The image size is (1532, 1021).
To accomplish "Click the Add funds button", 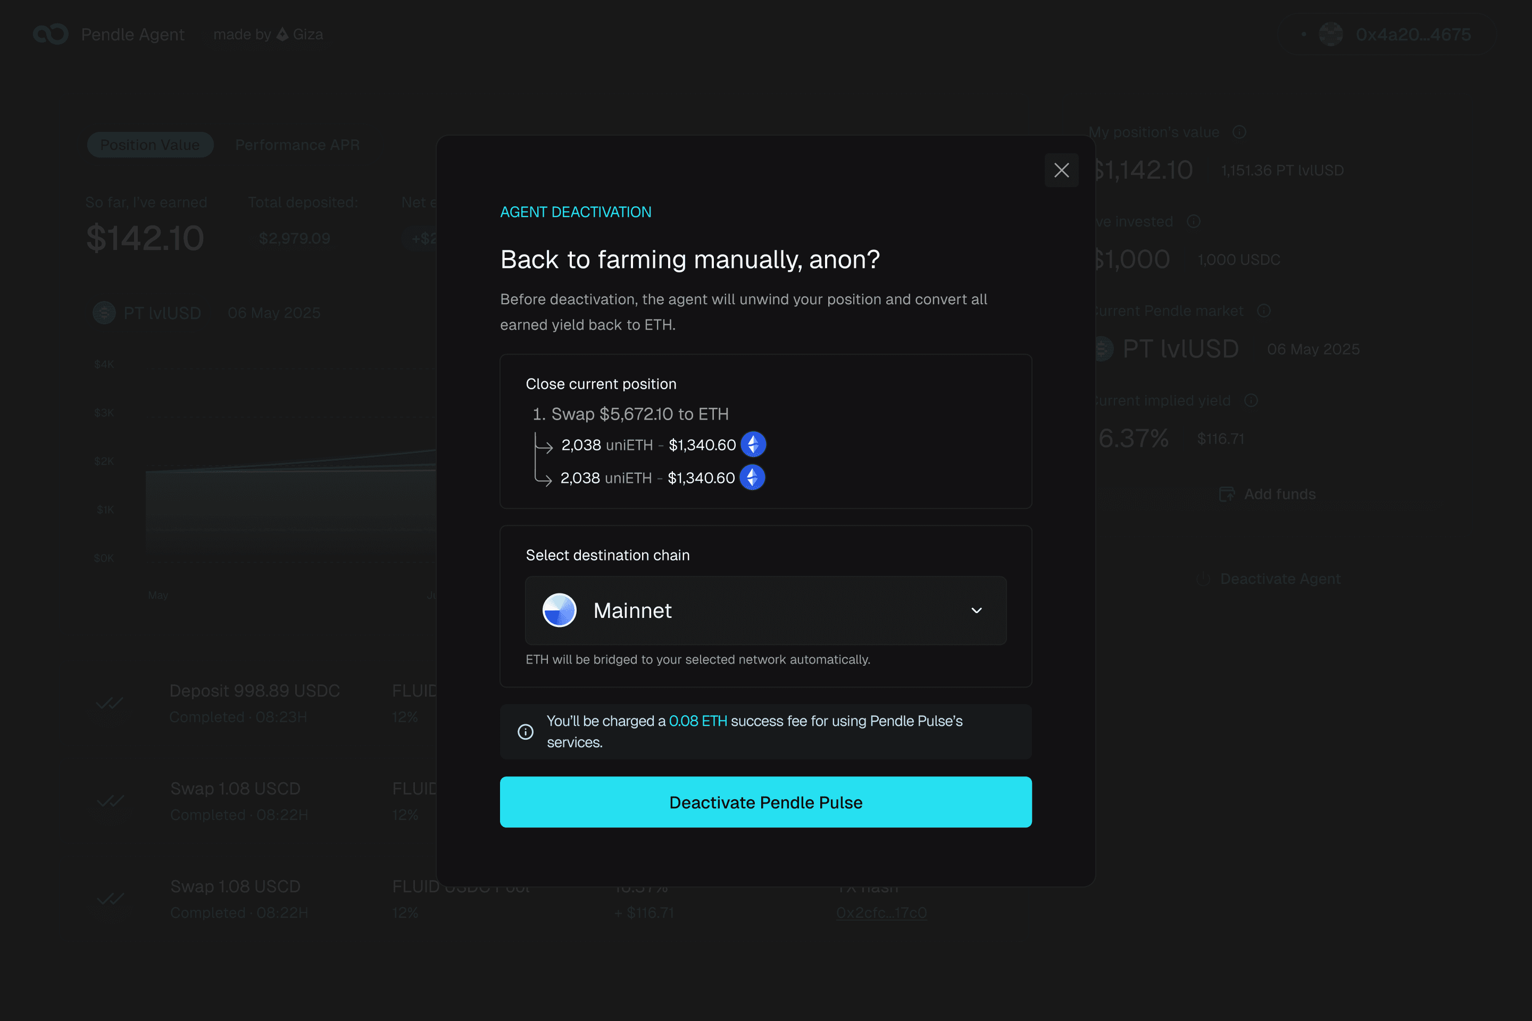I will [1268, 494].
